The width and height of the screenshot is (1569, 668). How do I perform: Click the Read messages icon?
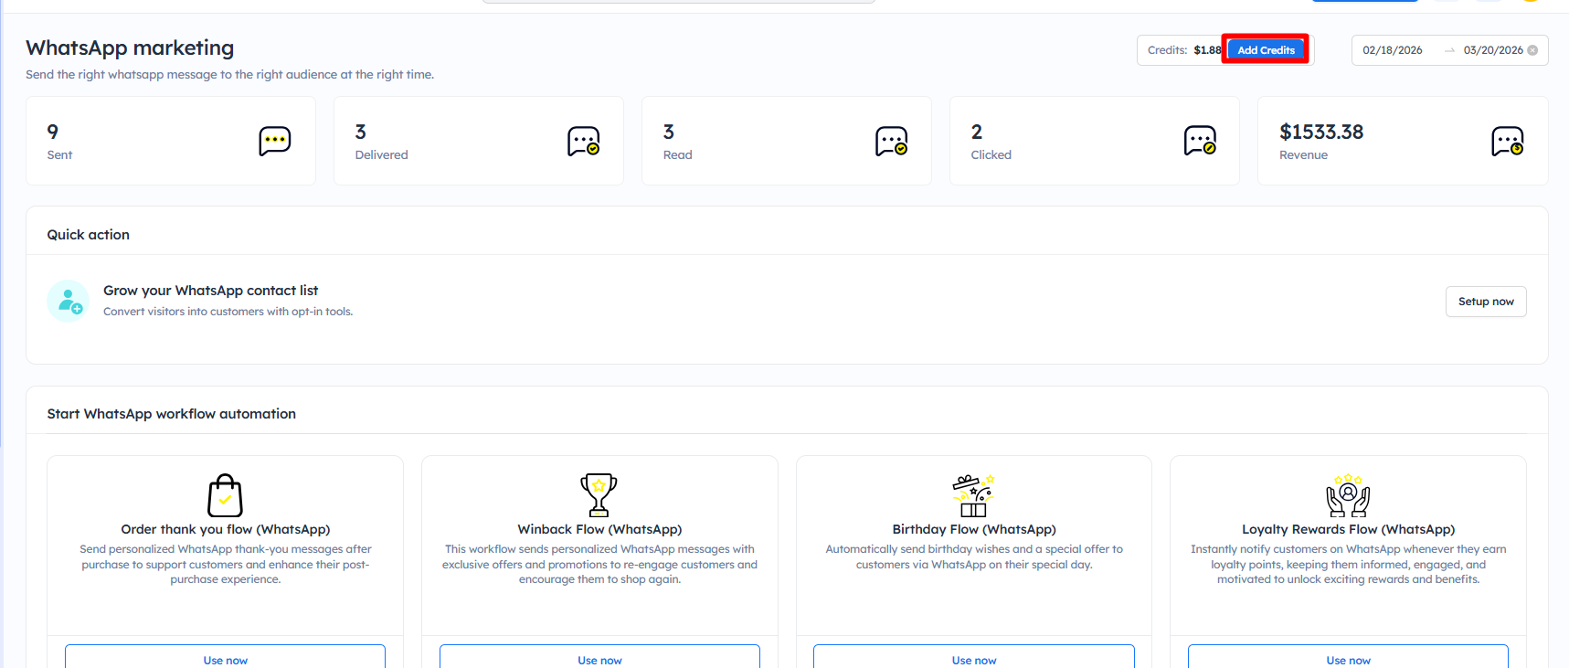pos(891,141)
